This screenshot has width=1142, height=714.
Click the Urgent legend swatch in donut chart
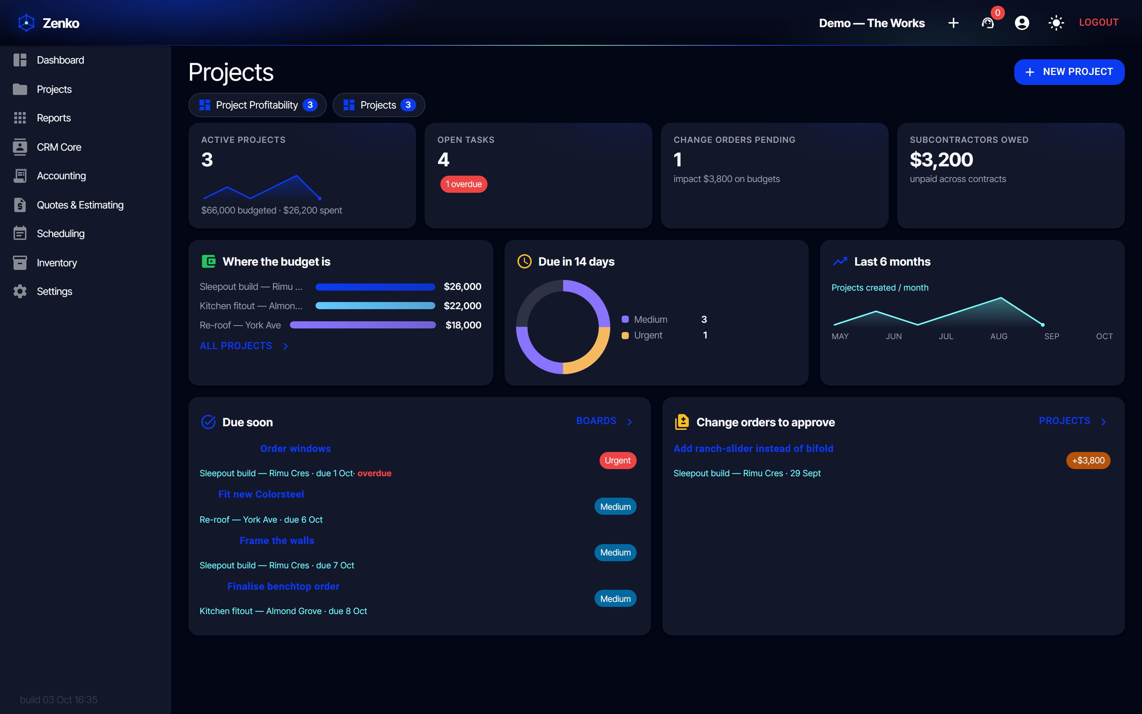point(625,335)
